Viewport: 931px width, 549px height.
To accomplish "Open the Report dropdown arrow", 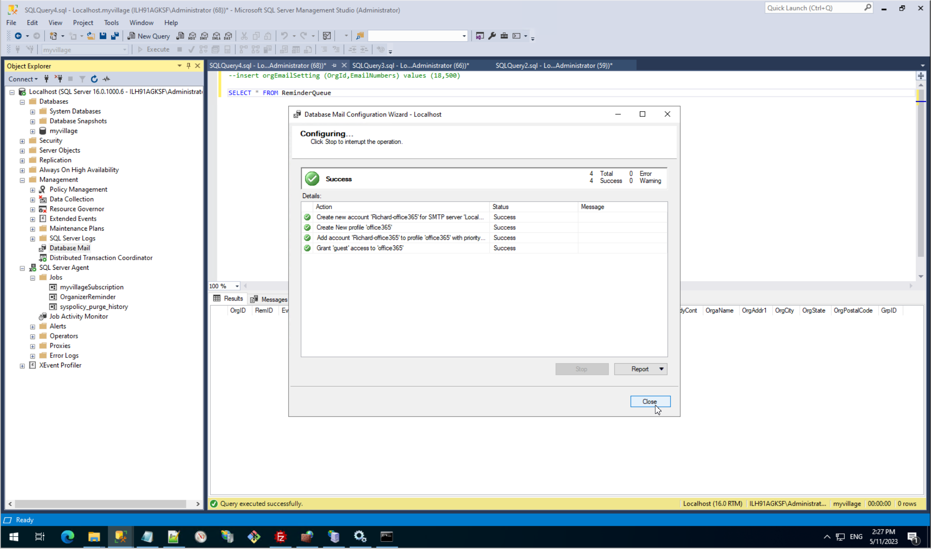I will (x=661, y=369).
